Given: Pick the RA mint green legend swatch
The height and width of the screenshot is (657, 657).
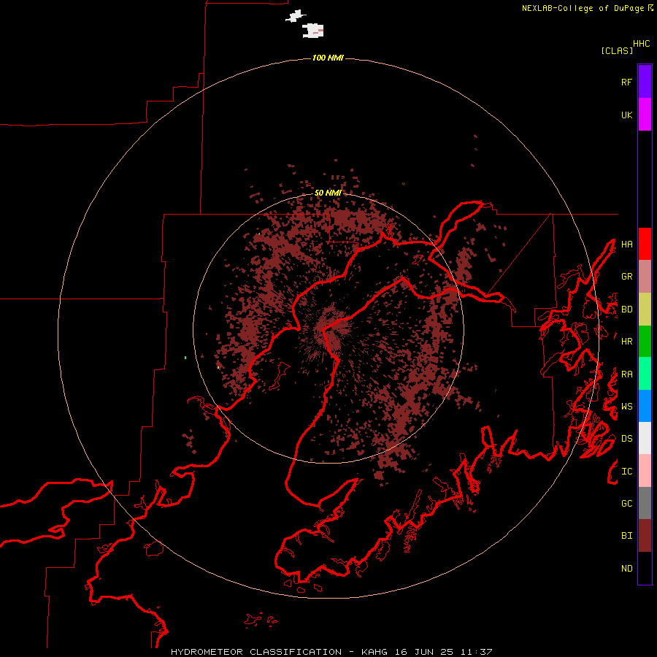Looking at the screenshot, I should (x=645, y=374).
